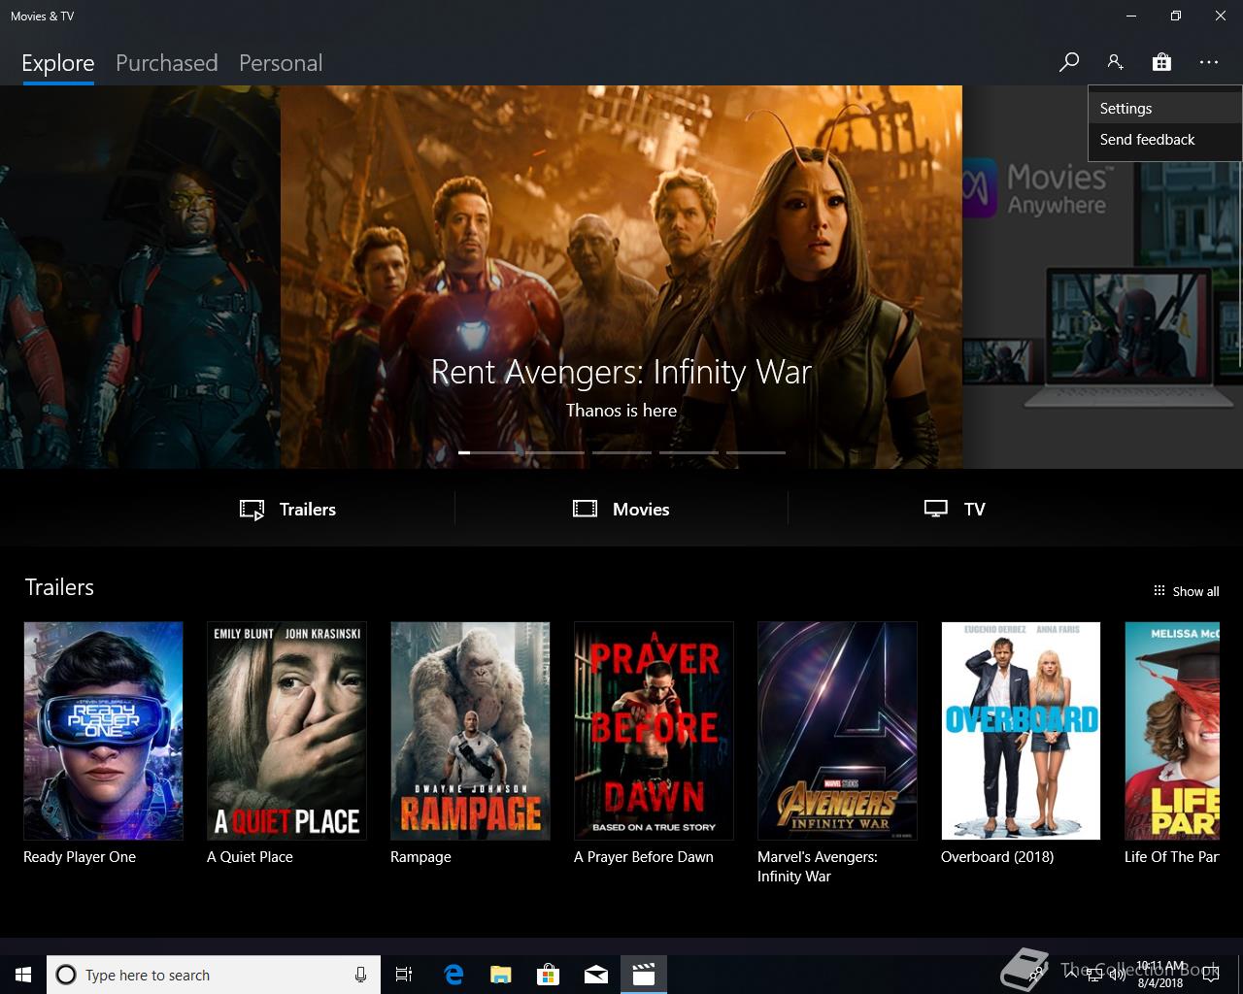Go to the TV category button

[x=955, y=510]
